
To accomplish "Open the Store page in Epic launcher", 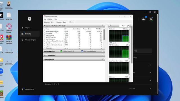I will pos(26,28).
